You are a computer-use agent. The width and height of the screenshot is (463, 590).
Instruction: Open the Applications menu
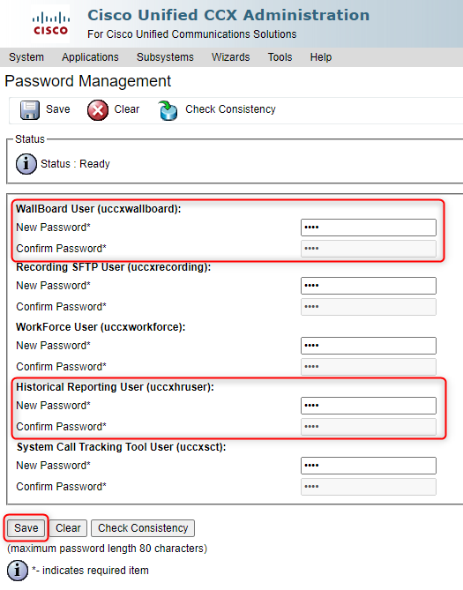tap(90, 57)
